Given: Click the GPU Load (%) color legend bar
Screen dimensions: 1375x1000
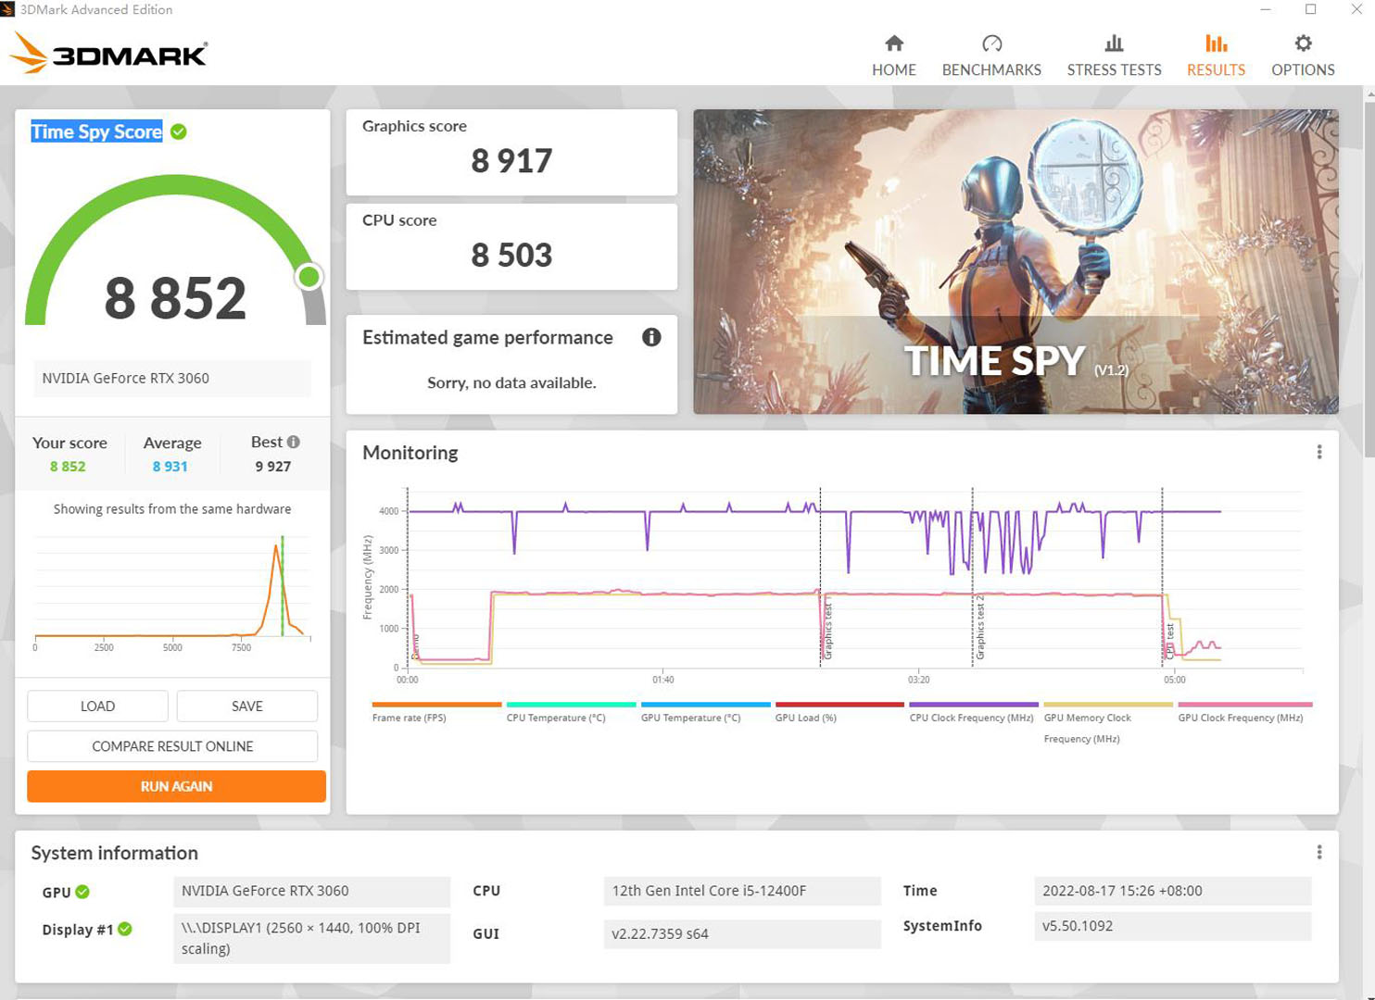Looking at the screenshot, I should click(838, 705).
